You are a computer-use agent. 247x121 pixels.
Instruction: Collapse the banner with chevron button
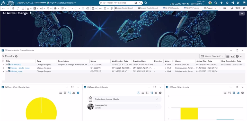coord(242,14)
